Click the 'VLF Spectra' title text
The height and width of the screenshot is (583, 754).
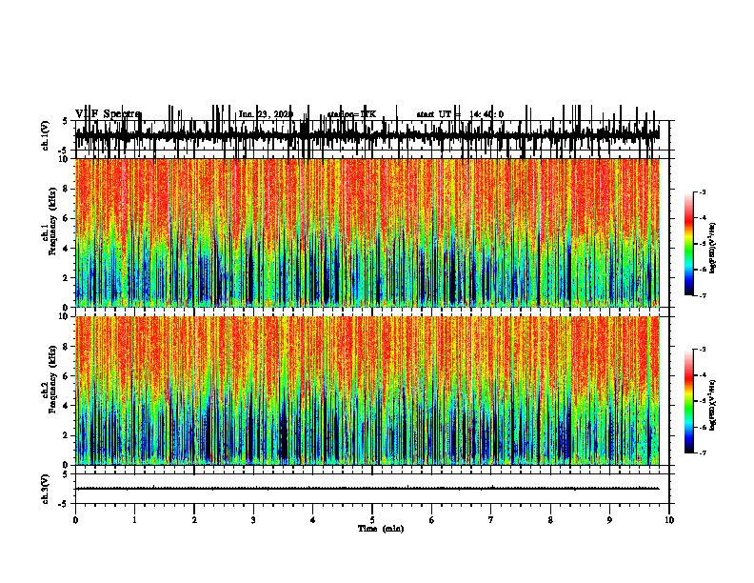(108, 114)
